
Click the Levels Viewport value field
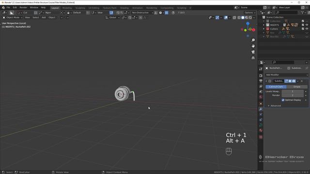[x=293, y=91]
